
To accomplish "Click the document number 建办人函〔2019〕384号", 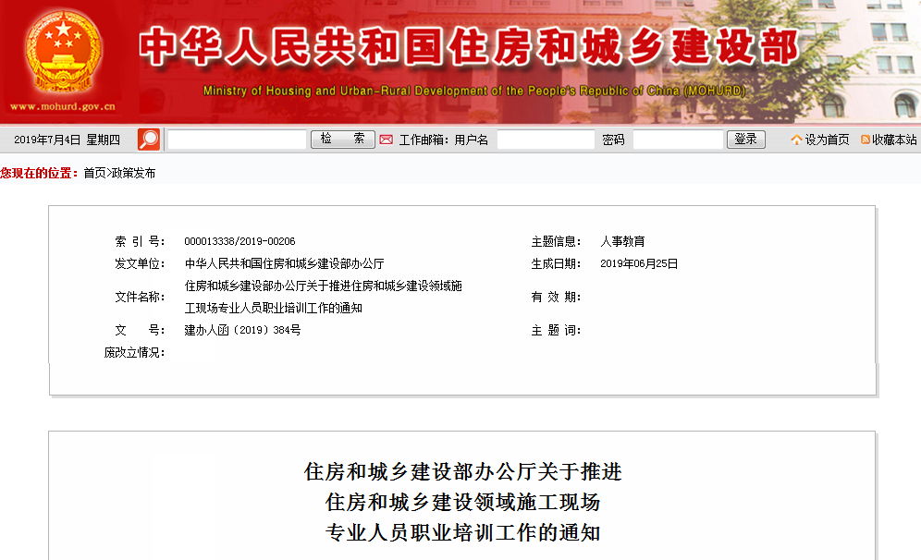I will (x=242, y=330).
